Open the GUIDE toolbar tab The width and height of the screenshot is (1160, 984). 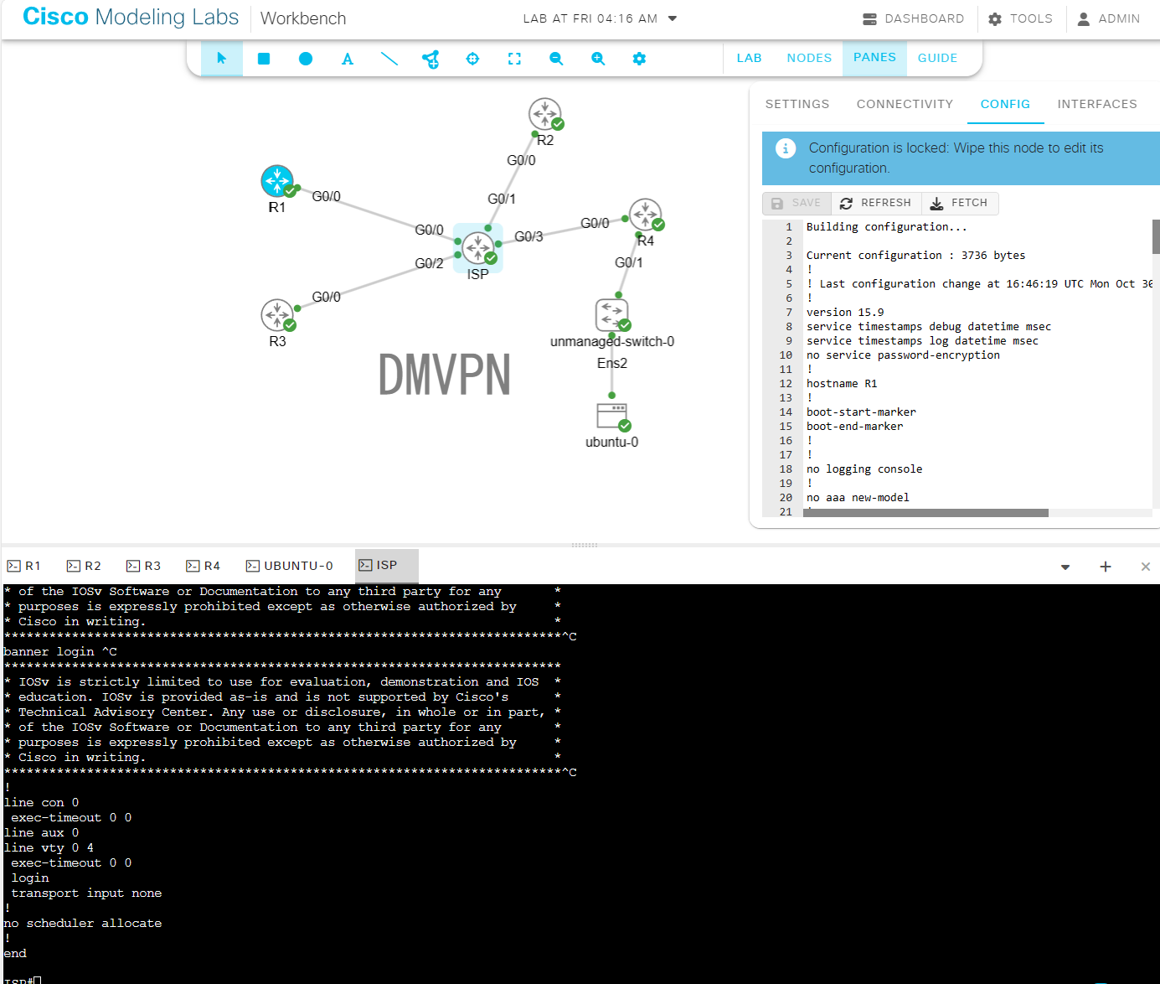[x=937, y=58]
